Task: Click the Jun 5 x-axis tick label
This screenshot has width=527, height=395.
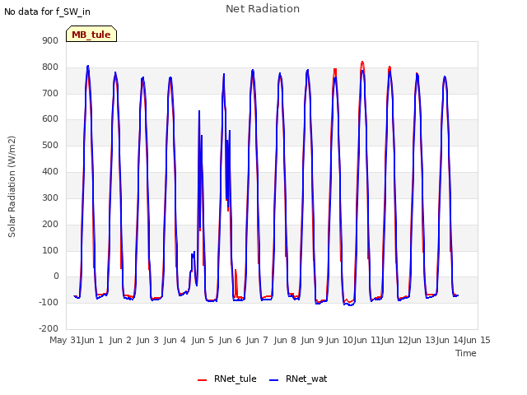Action: [x=203, y=340]
